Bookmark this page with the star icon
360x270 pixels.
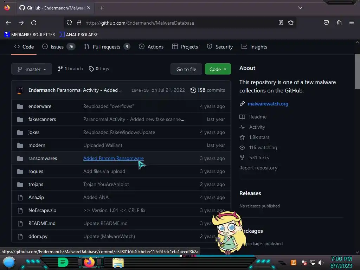pyautogui.click(x=291, y=22)
